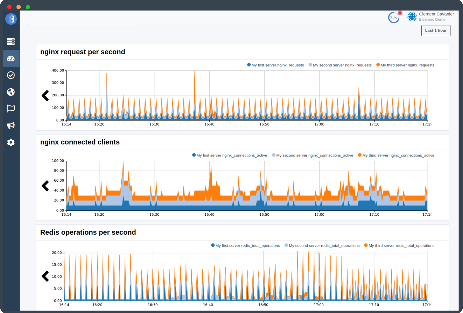
Task: Select the dashboard gauge icon
Action: tap(11, 58)
